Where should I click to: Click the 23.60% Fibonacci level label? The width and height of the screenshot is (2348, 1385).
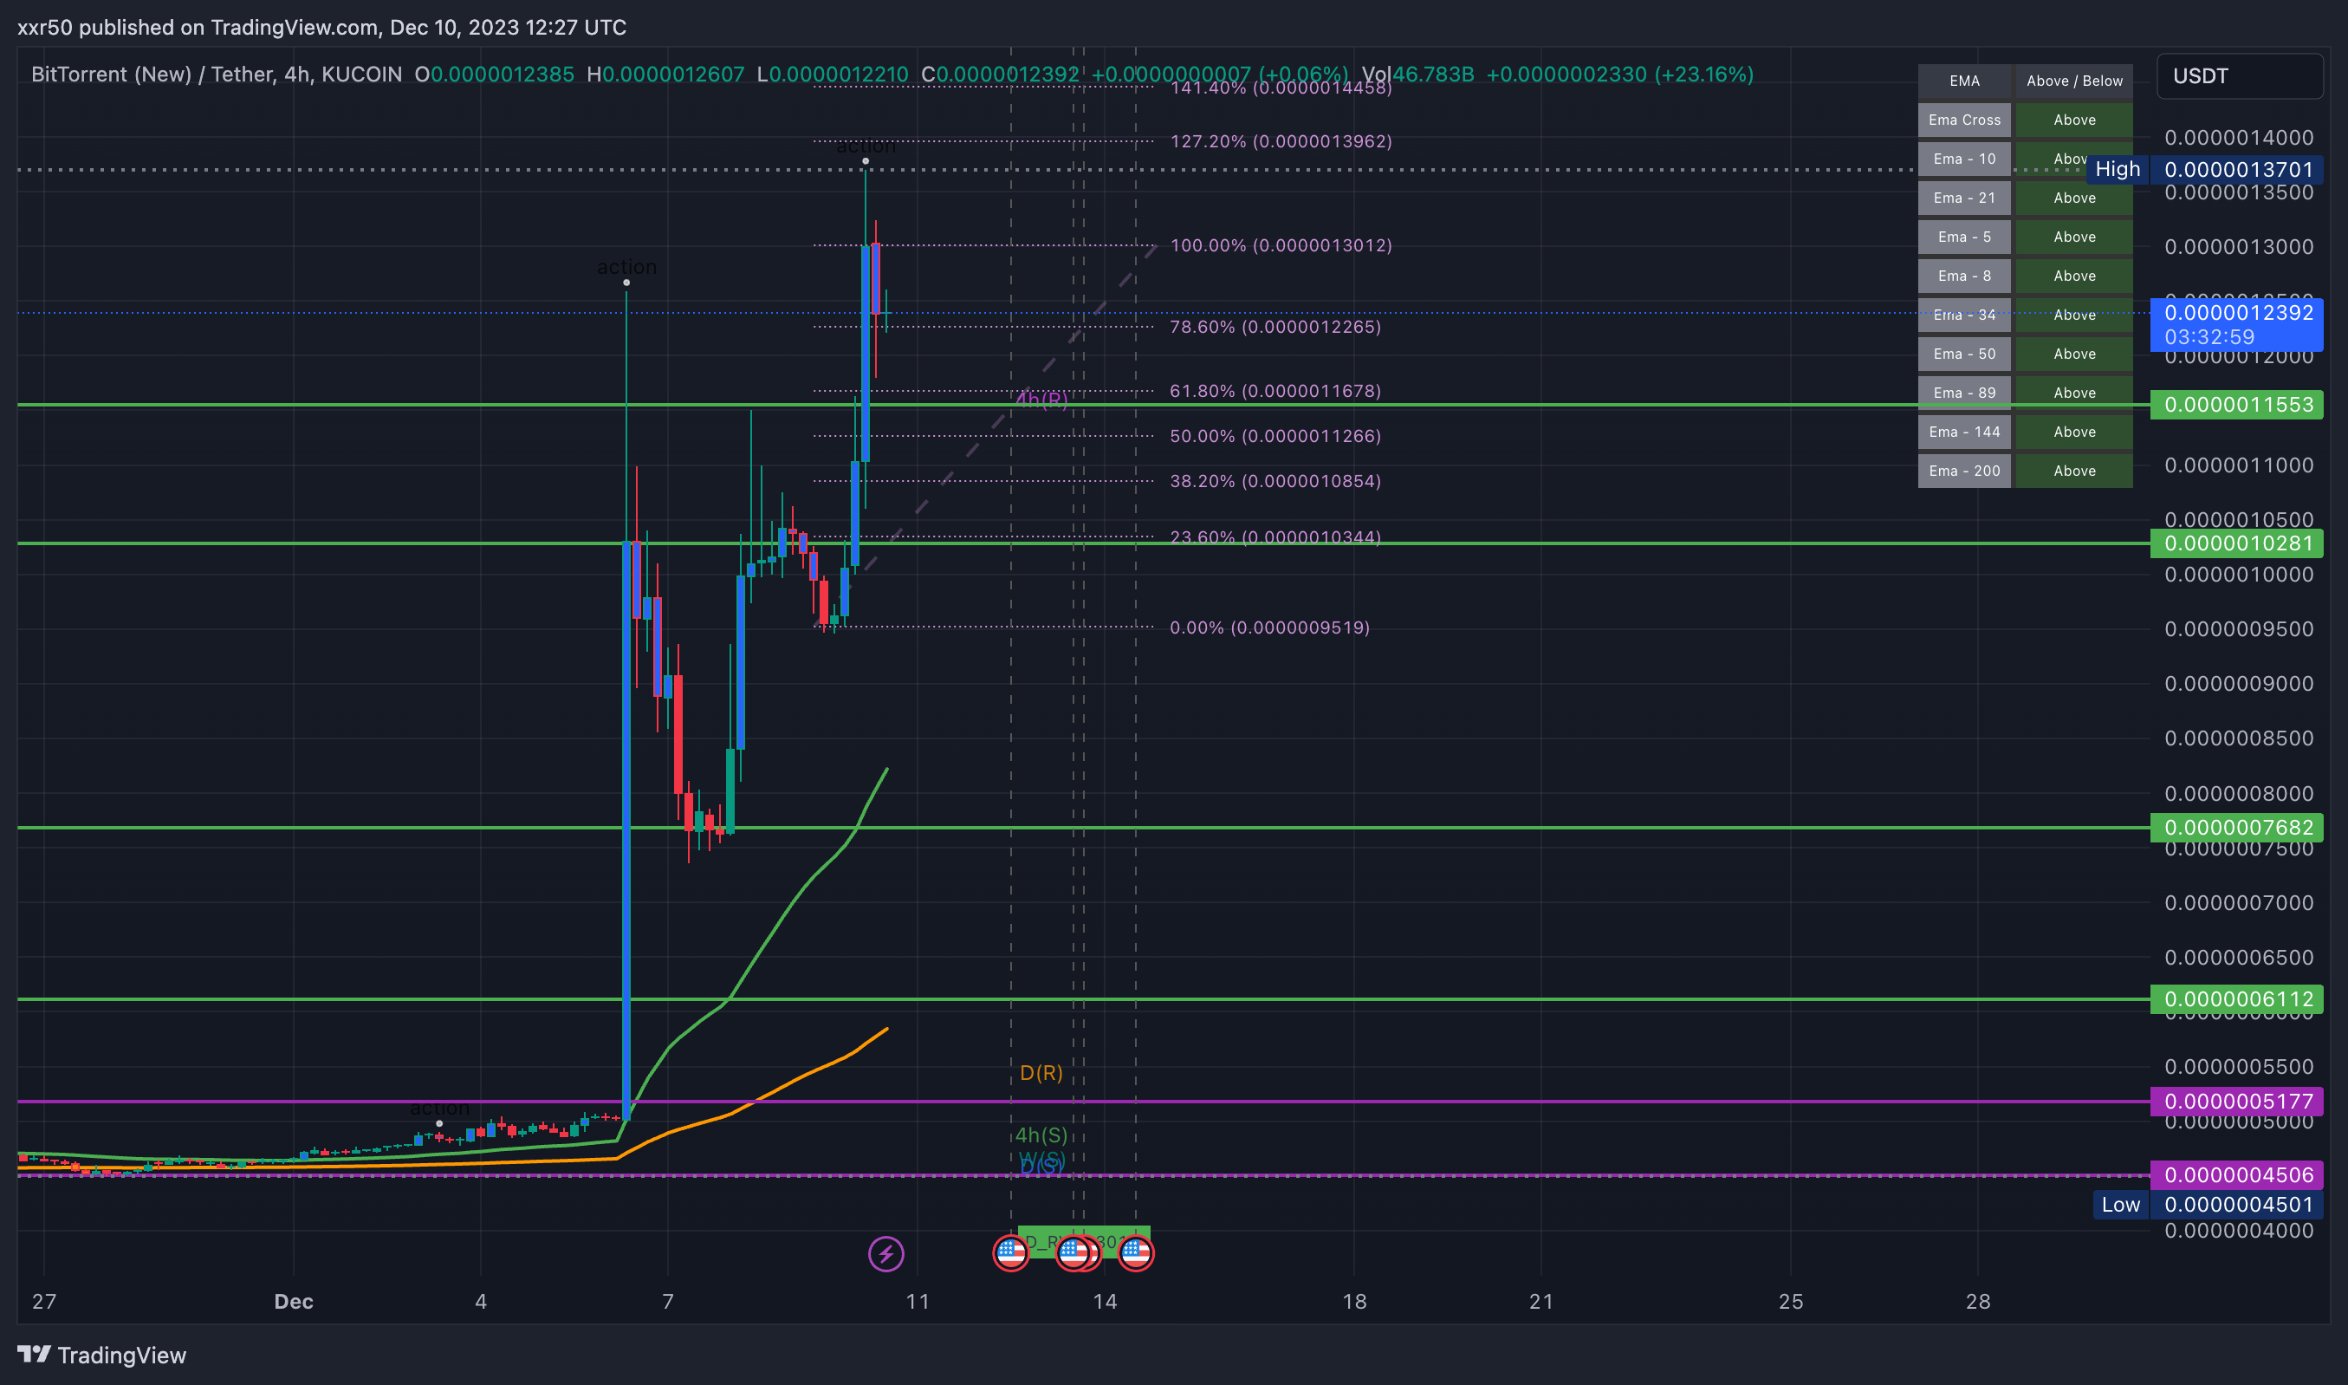[x=1275, y=536]
